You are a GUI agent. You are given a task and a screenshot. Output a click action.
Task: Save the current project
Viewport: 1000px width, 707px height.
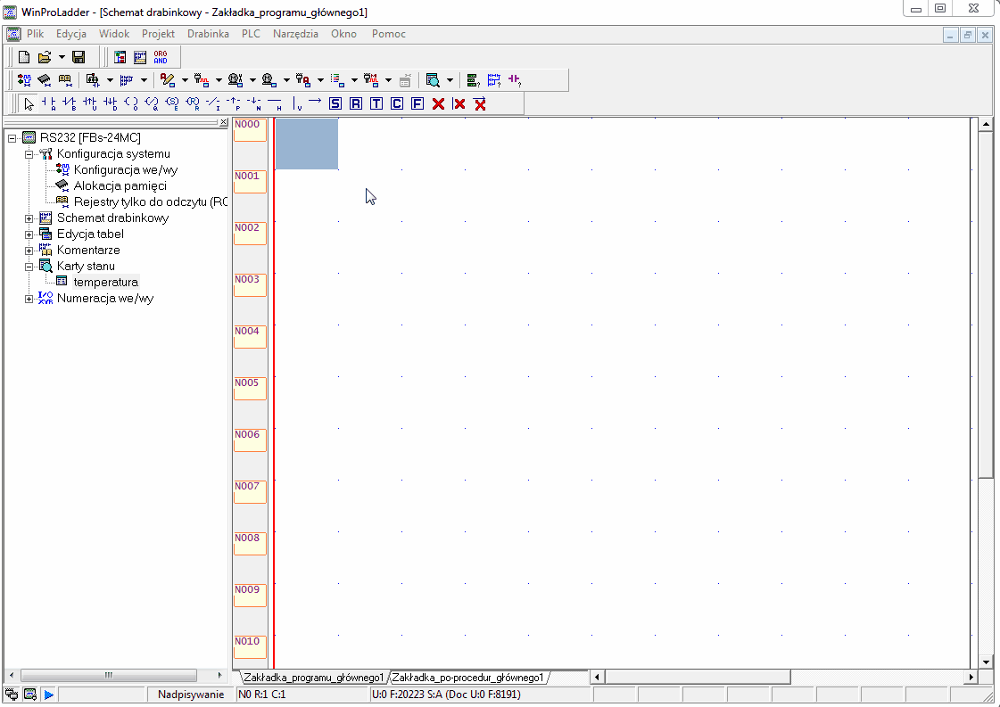point(79,57)
